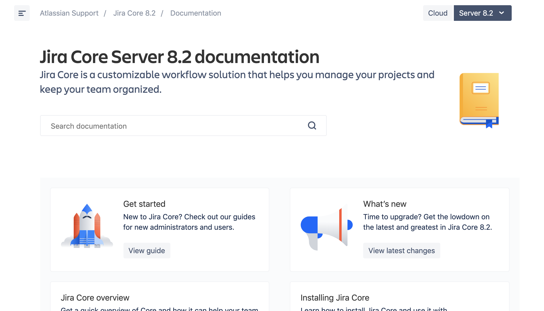Click the search magnifier icon
The height and width of the screenshot is (311, 544).
click(312, 126)
